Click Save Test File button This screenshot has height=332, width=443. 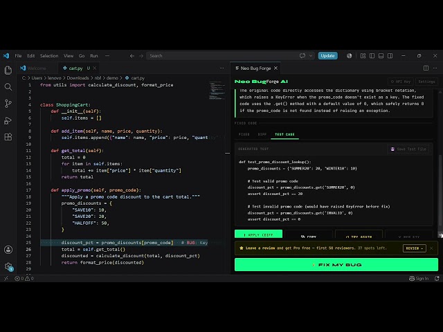(x=408, y=149)
